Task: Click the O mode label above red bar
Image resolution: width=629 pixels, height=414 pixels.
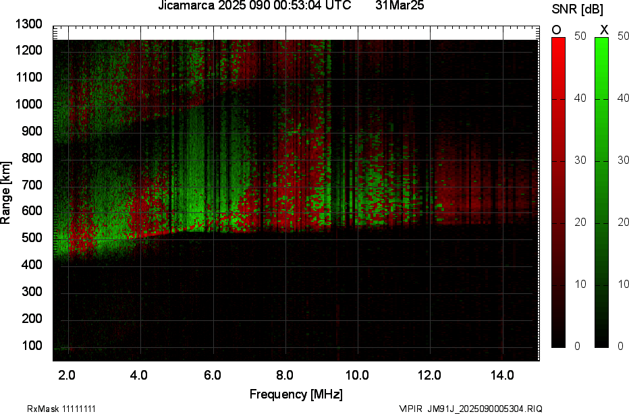Action: coord(557,30)
